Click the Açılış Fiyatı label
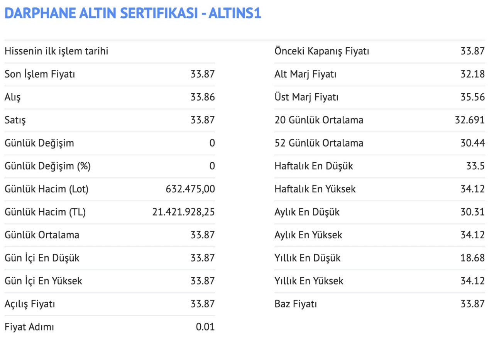 click(x=30, y=304)
